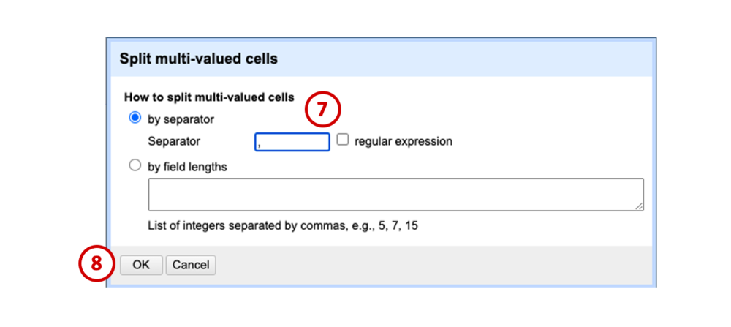
Task: Click the "List of integers" hint text
Action: coord(283,226)
